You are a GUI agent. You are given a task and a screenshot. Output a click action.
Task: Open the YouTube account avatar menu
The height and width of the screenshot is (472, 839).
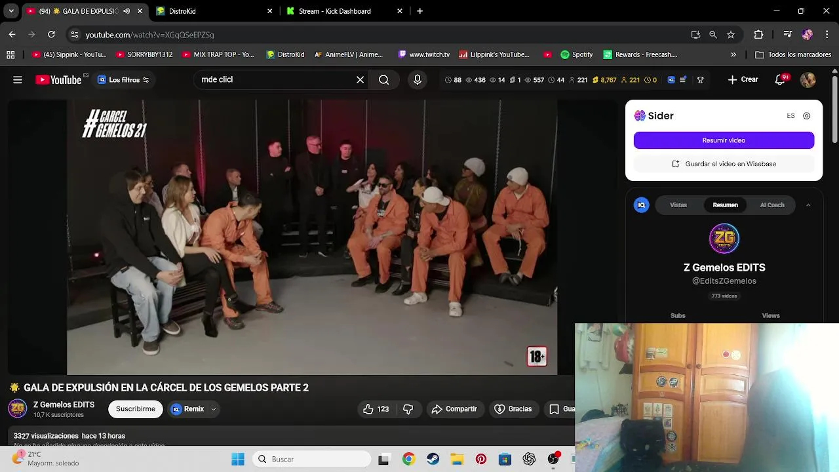coord(808,80)
